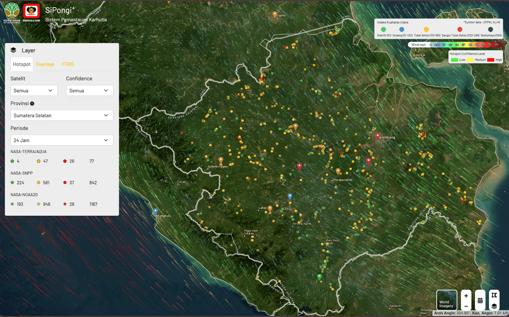This screenshot has height=317, width=509.
Task: Zoom in with the plus button
Action: click(x=466, y=296)
